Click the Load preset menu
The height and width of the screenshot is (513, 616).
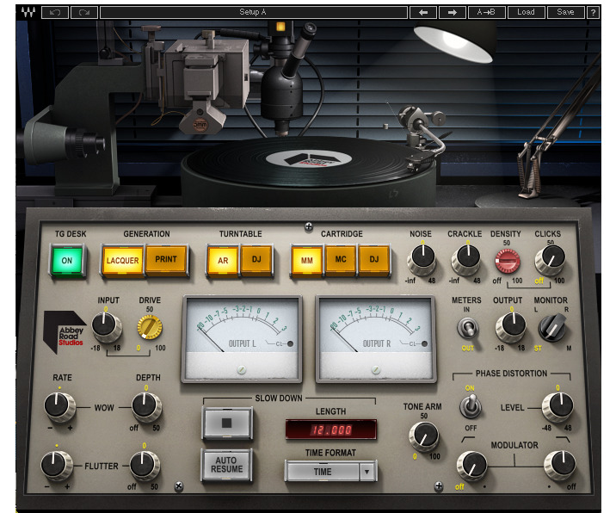click(x=526, y=12)
